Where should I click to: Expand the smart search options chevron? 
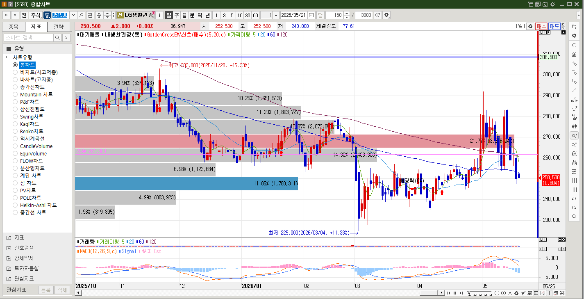[x=66, y=38]
